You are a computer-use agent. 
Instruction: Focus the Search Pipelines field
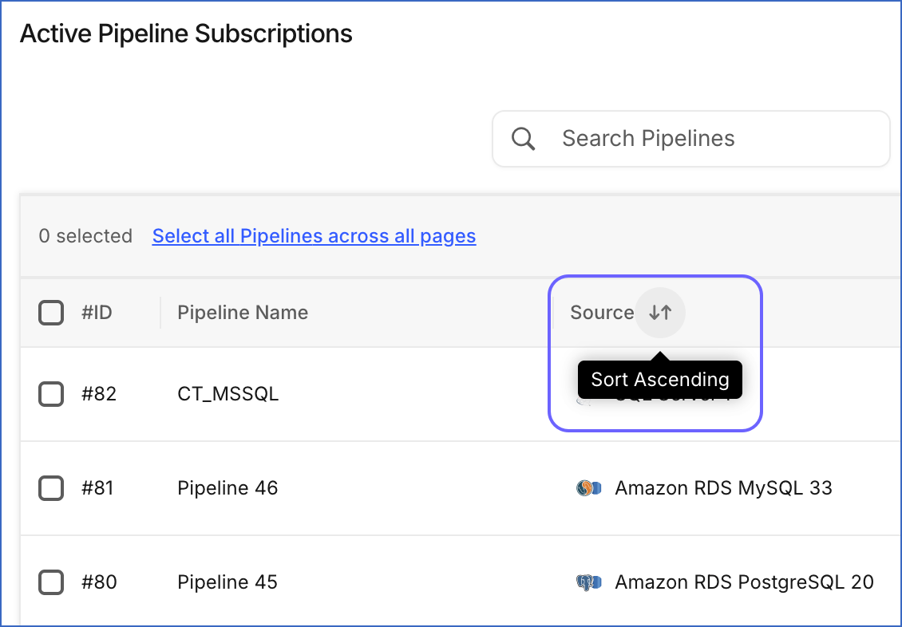point(691,139)
